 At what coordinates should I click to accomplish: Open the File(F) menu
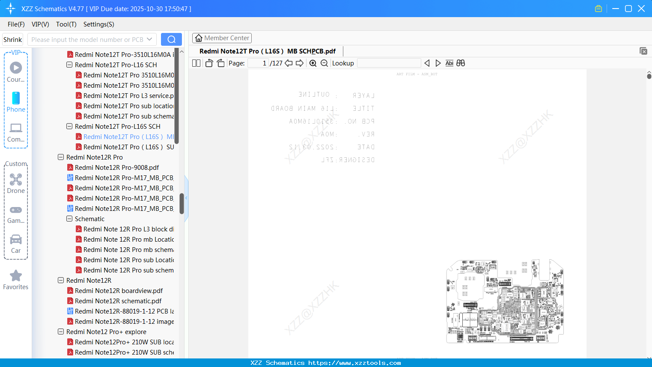16,24
